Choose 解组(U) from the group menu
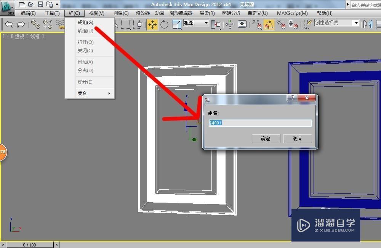This screenshot has width=381, height=248. coord(90,31)
